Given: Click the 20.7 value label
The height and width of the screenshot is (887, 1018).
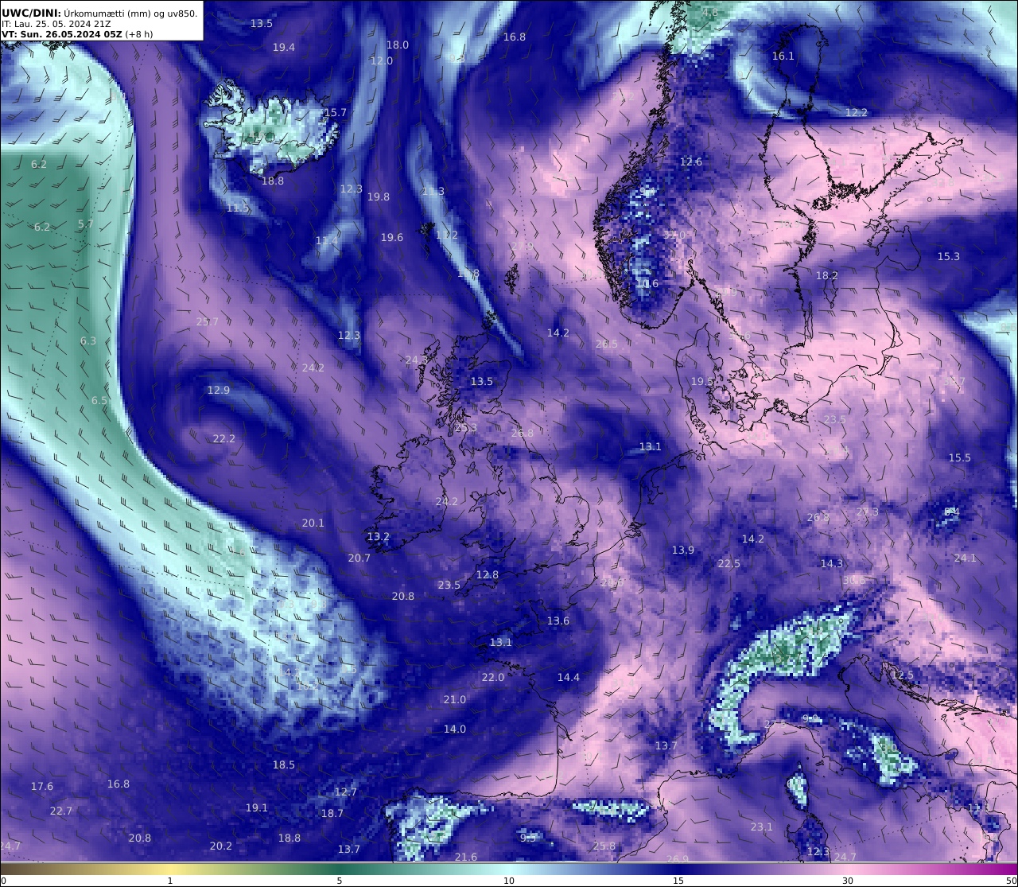Looking at the screenshot, I should (x=359, y=558).
